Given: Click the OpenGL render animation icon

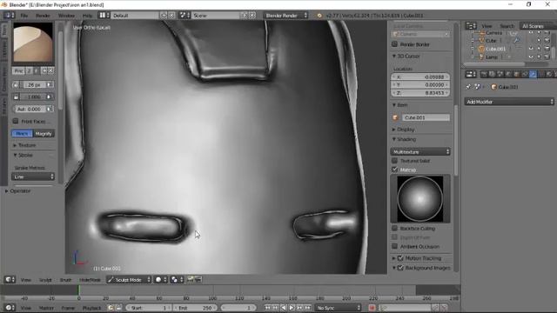Looking at the screenshot, I should point(198,280).
